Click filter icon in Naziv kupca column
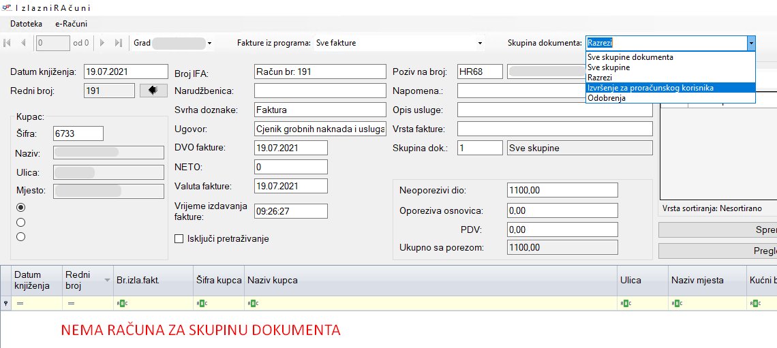Viewport: 777px width, 348px height. (251, 303)
